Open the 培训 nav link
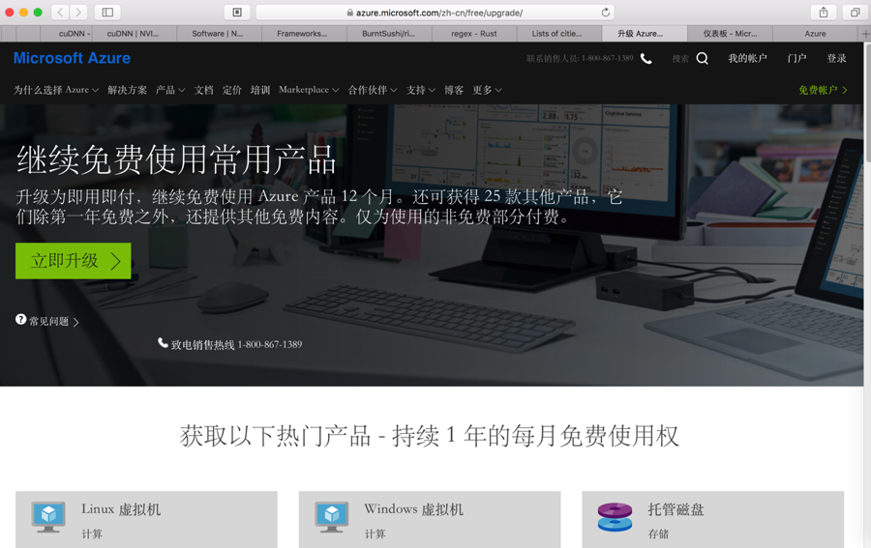This screenshot has width=871, height=548. point(260,90)
